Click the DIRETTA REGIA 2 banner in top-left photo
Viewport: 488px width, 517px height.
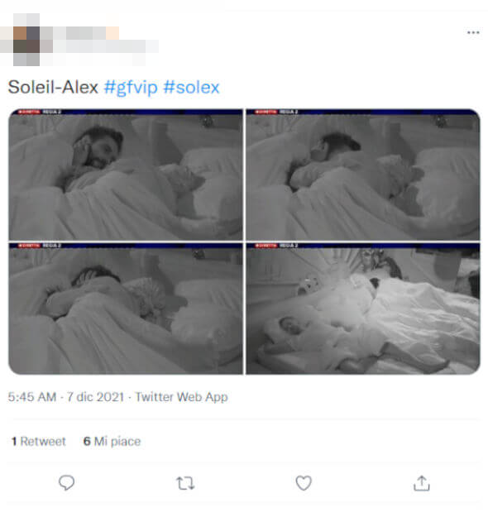click(x=40, y=112)
